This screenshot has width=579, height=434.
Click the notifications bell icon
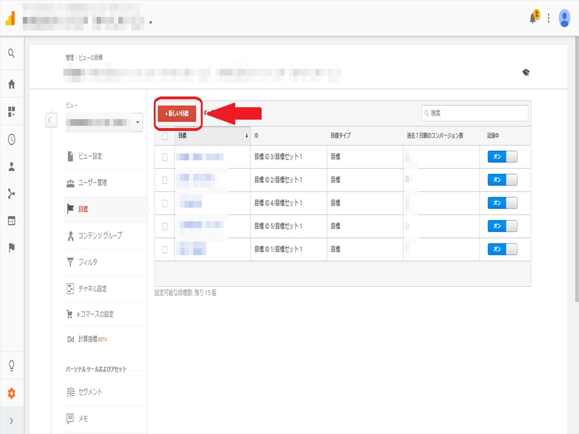pos(533,18)
